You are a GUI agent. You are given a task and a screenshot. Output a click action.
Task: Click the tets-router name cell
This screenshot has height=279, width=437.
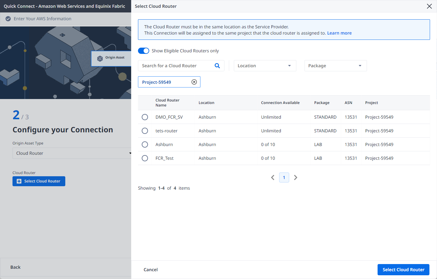(x=166, y=131)
